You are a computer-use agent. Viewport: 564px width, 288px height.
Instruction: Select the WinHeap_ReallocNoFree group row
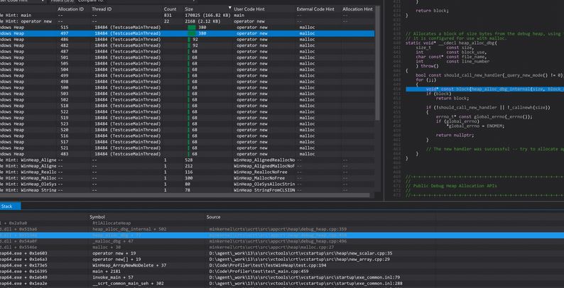click(x=187, y=172)
